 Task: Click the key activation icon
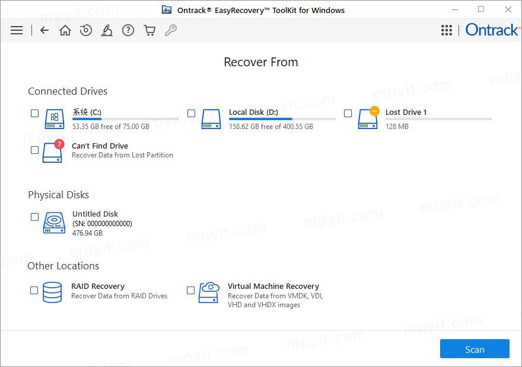[171, 30]
